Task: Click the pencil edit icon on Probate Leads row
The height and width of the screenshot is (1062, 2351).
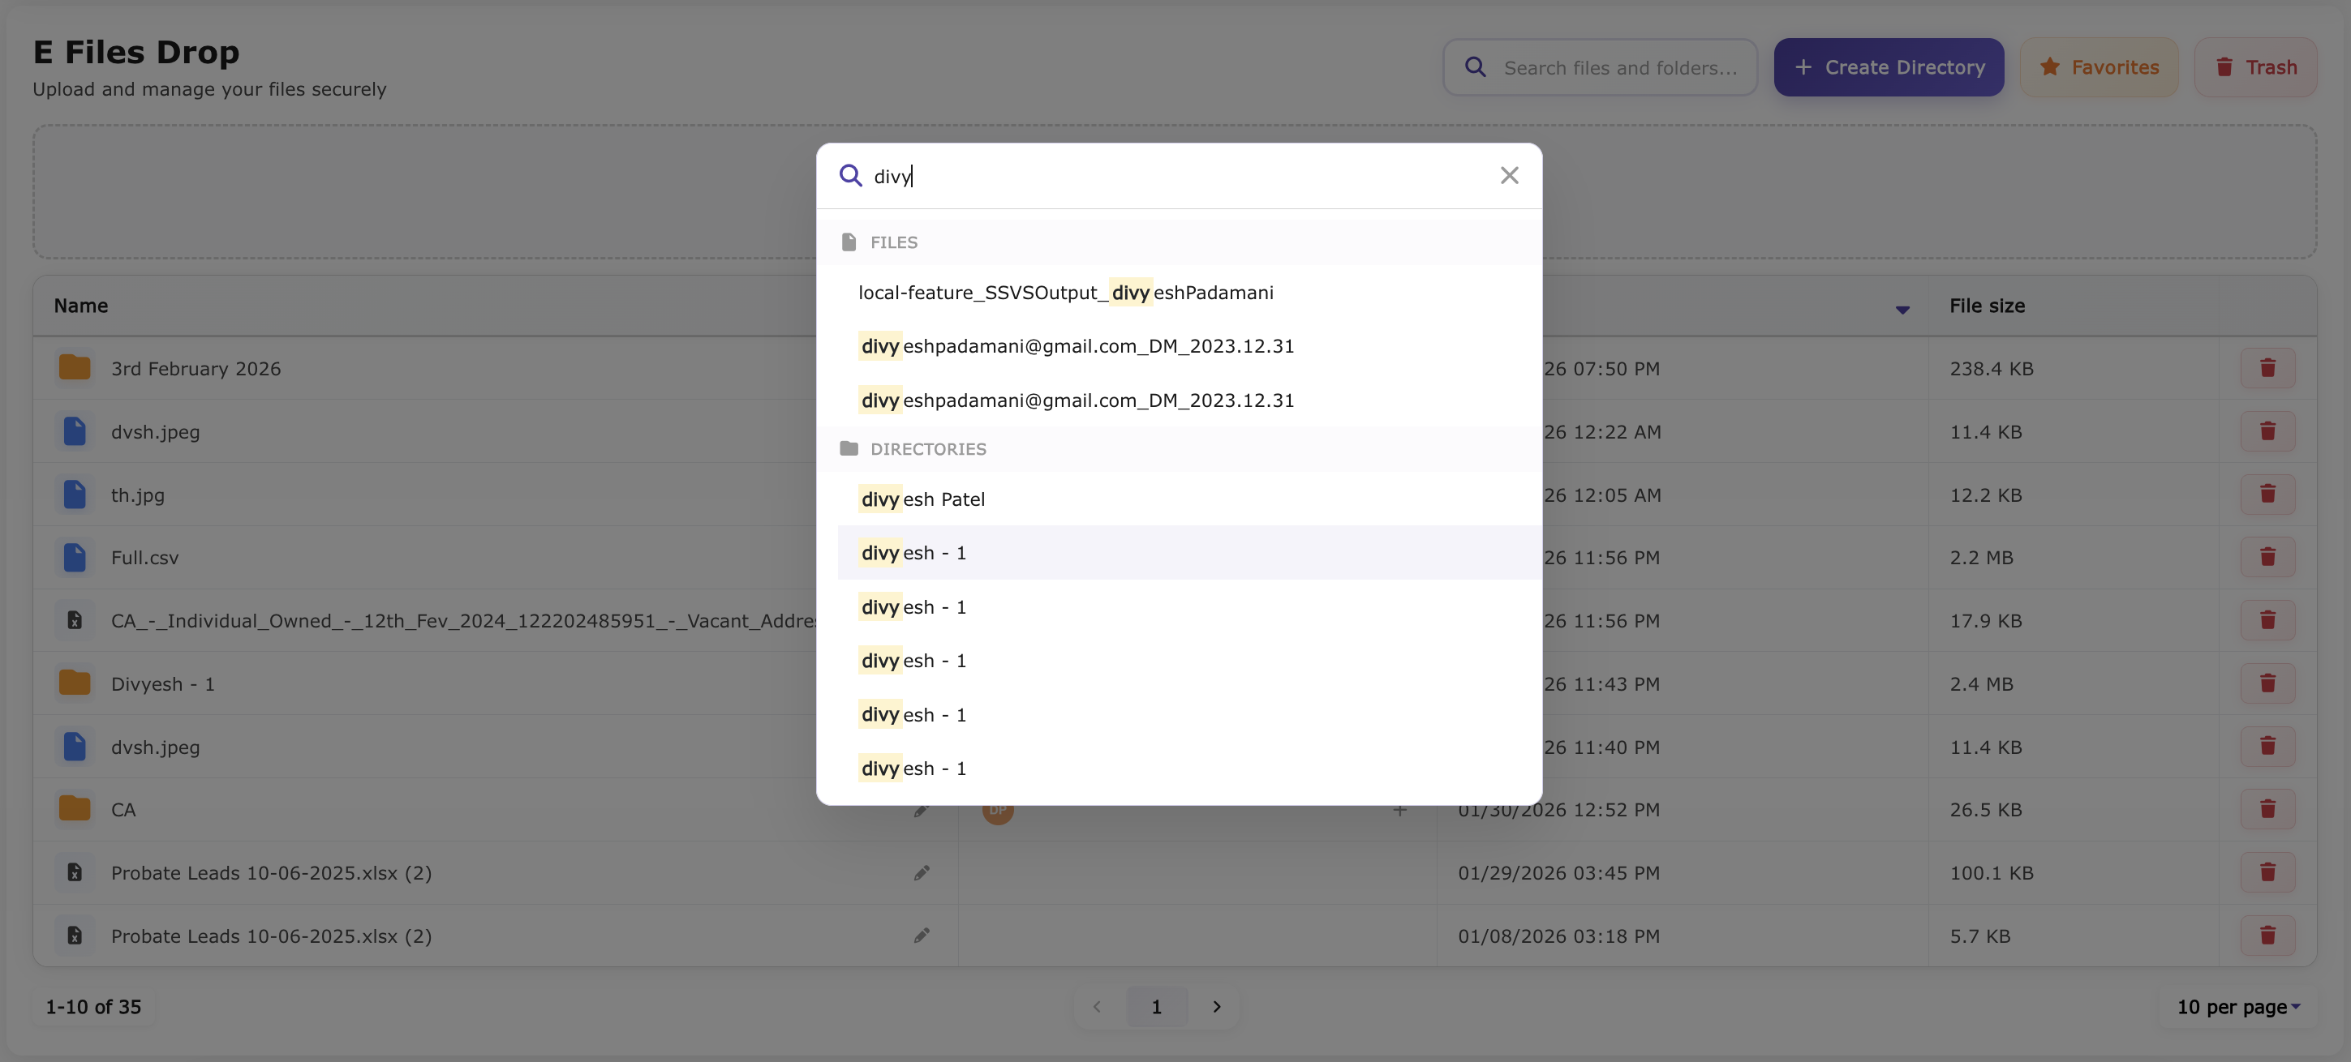Action: (922, 872)
